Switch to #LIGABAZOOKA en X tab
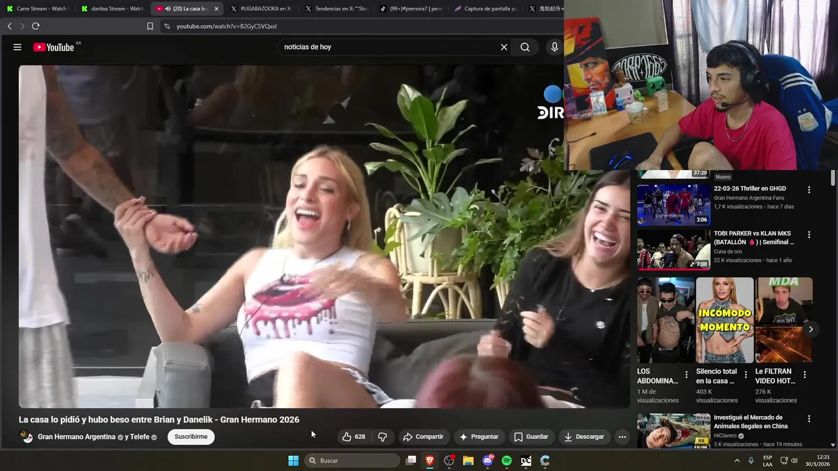Image resolution: width=838 pixels, height=471 pixels. [x=262, y=9]
